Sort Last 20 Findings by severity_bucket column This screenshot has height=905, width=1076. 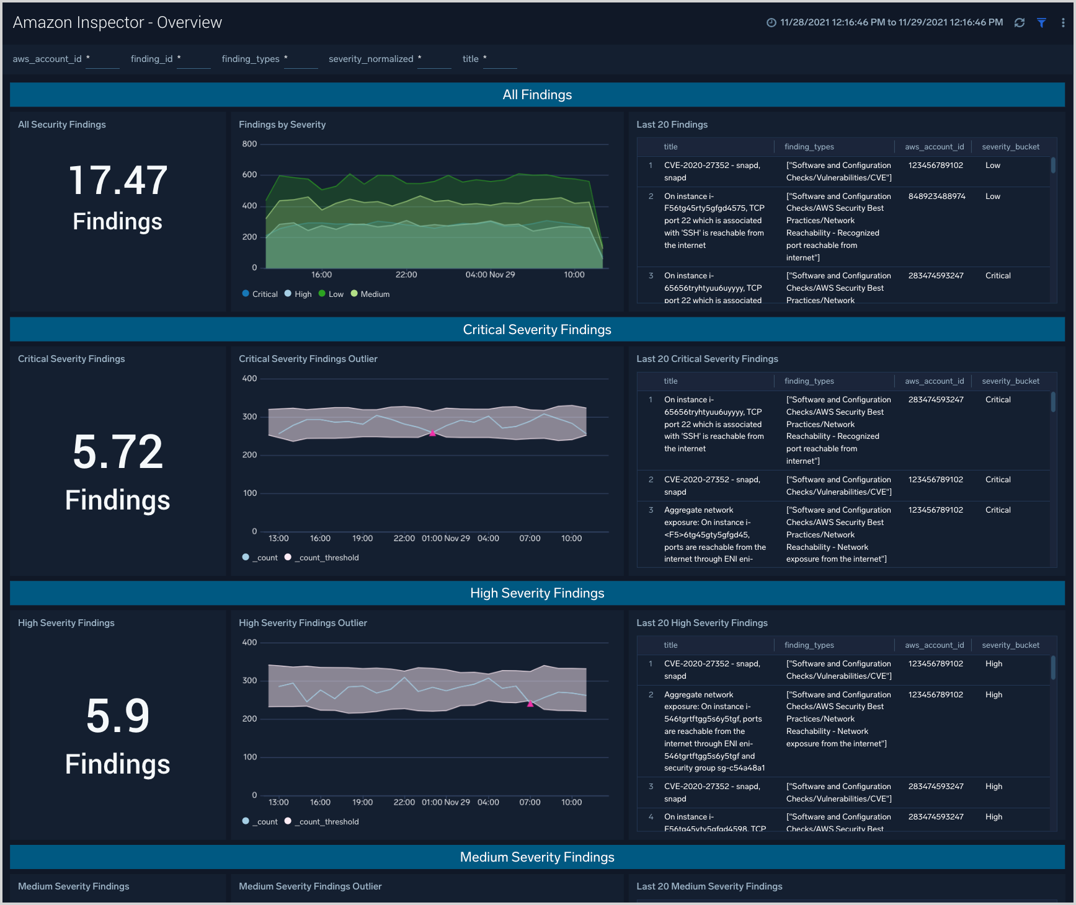pos(1010,147)
